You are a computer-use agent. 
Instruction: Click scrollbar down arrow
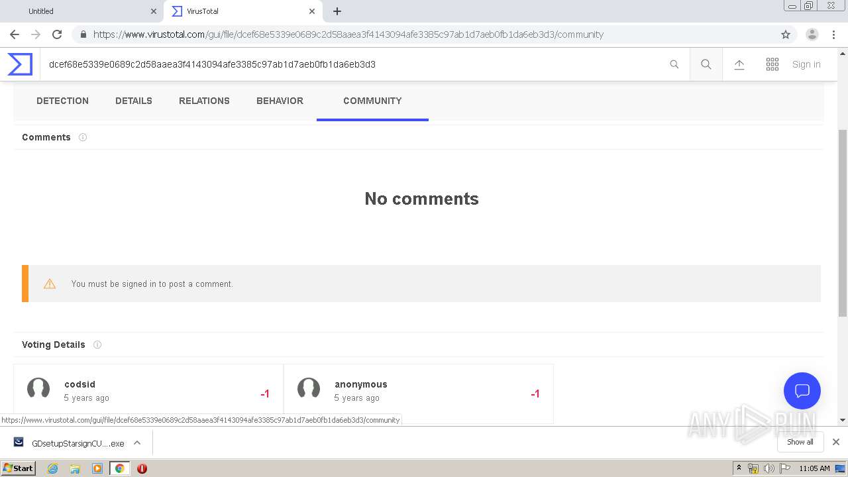pyautogui.click(x=843, y=420)
